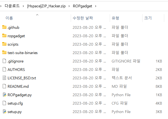Select the scripts folder name

[x=13, y=44]
